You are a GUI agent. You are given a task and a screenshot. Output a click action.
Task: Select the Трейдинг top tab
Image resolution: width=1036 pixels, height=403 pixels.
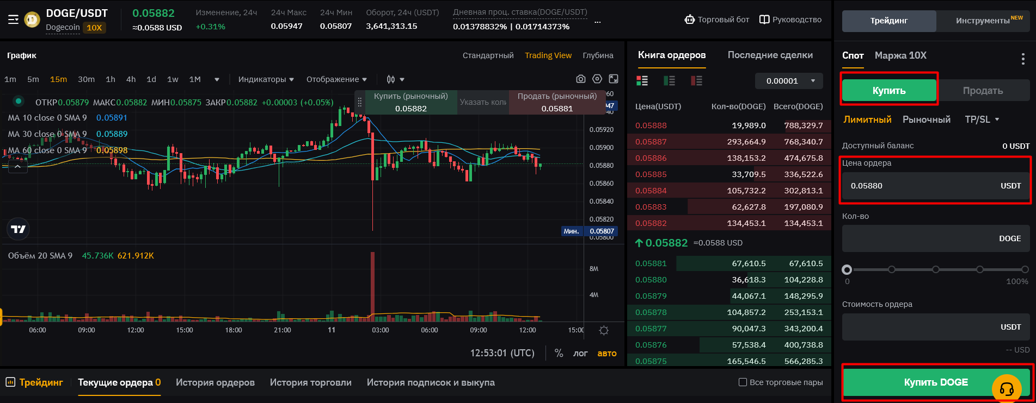pyautogui.click(x=889, y=21)
